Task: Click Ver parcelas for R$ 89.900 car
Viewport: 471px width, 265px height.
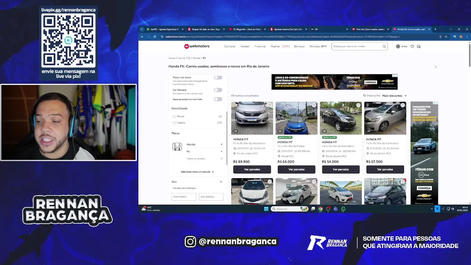Action: tap(252, 169)
